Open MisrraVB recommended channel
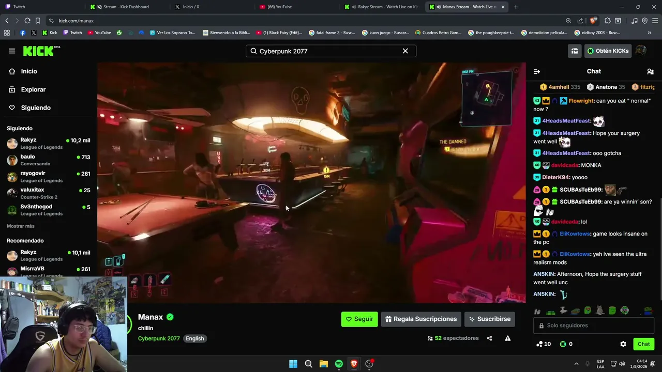662x372 pixels. point(49,270)
